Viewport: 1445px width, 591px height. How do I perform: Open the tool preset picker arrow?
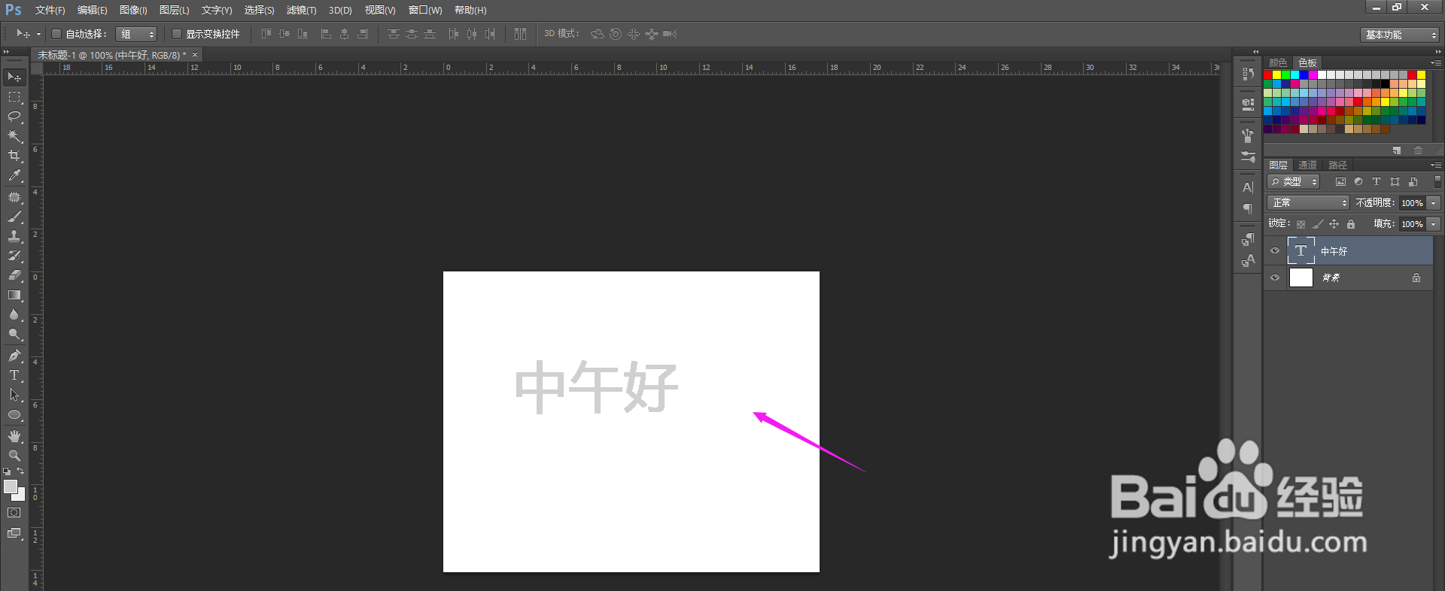[38, 34]
